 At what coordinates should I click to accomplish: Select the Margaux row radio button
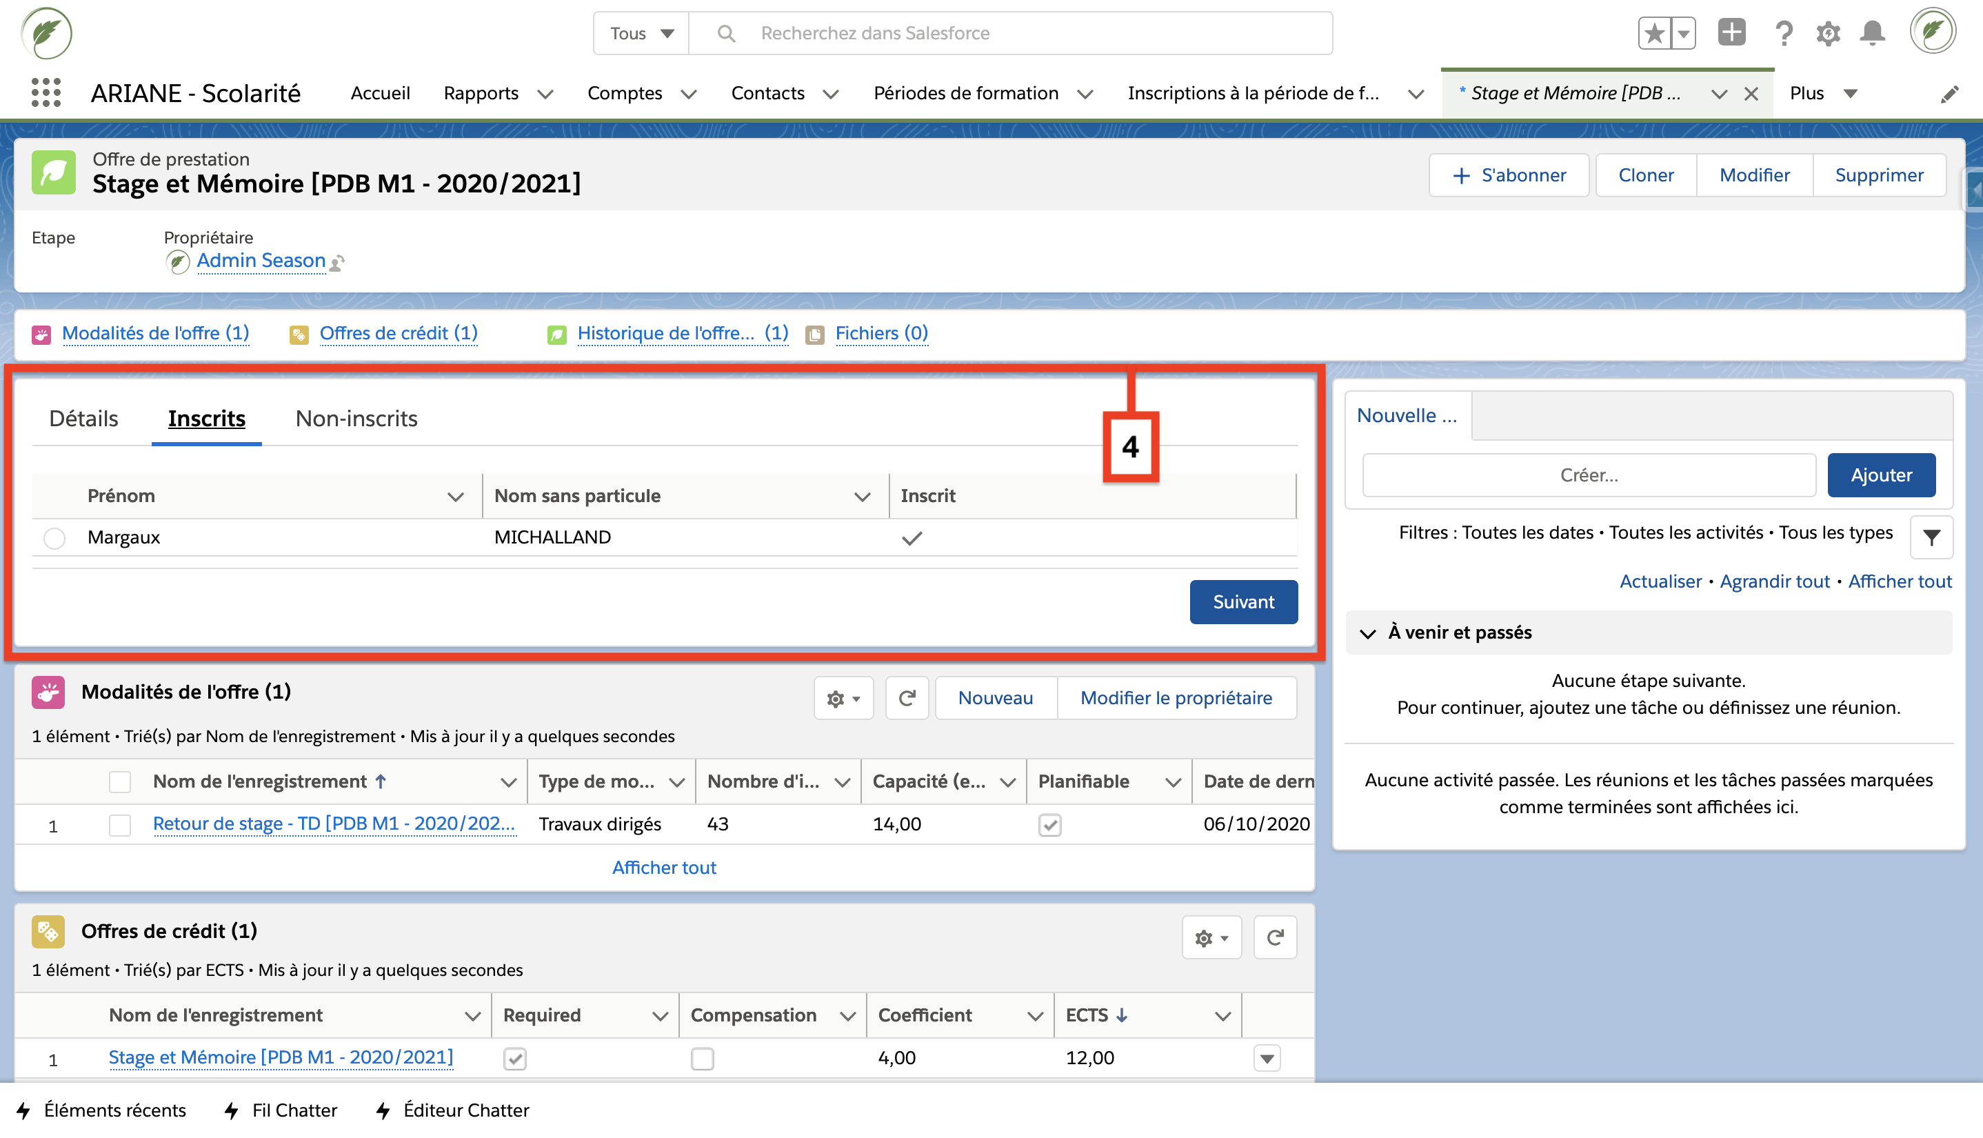click(54, 538)
